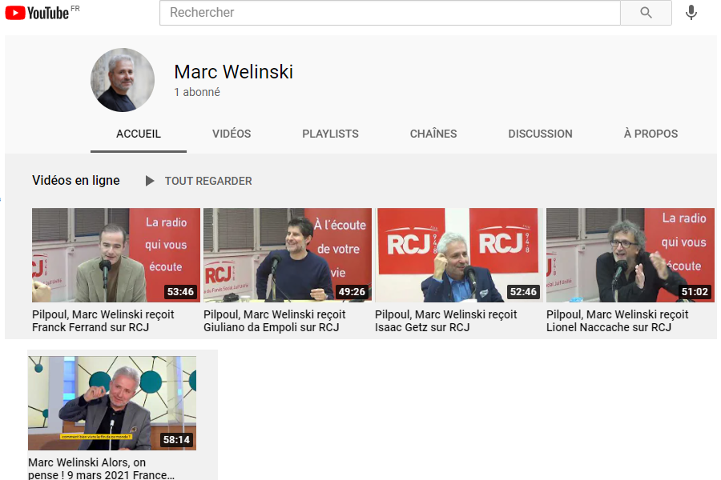Viewport: 721px width, 480px height.
Task: Open the PLAYLISTS tab
Action: (330, 134)
